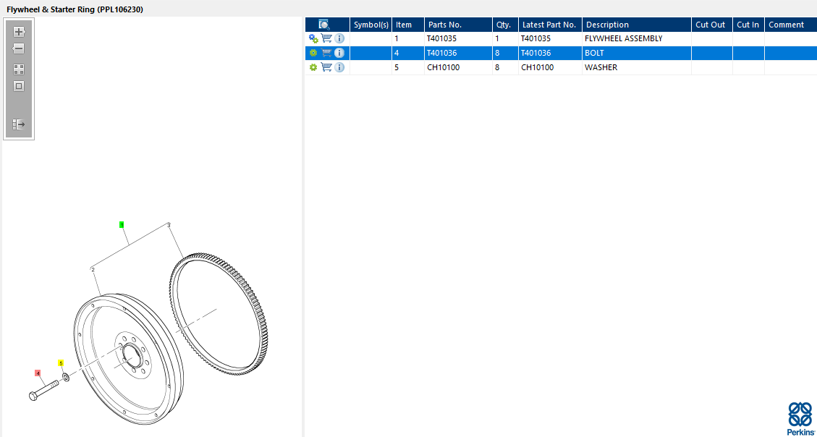
Task: Click BOLT description text
Action: (x=595, y=53)
